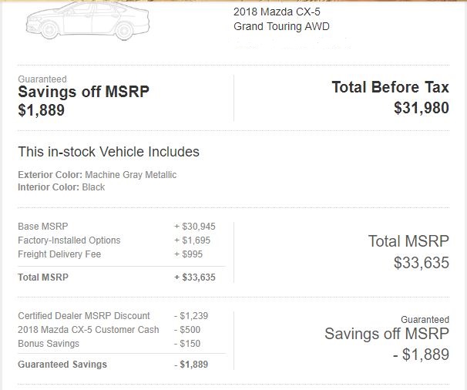
Task: Click the Factory-Installed Options row
Action: [116, 240]
